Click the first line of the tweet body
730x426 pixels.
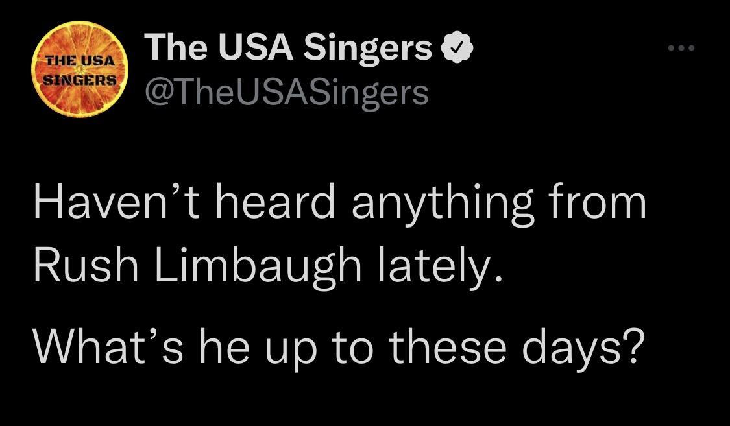pos(341,202)
